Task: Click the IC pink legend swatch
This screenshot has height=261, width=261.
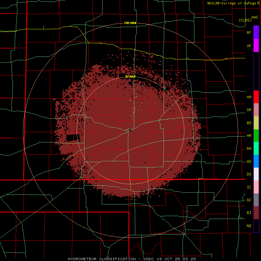Action: [x=256, y=187]
